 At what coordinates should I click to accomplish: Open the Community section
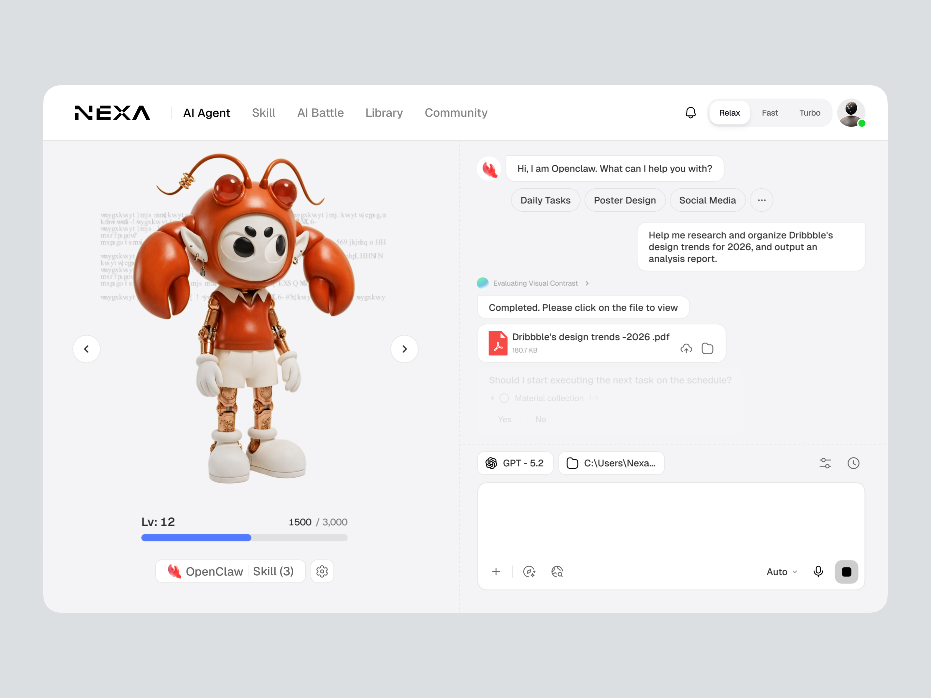(456, 112)
